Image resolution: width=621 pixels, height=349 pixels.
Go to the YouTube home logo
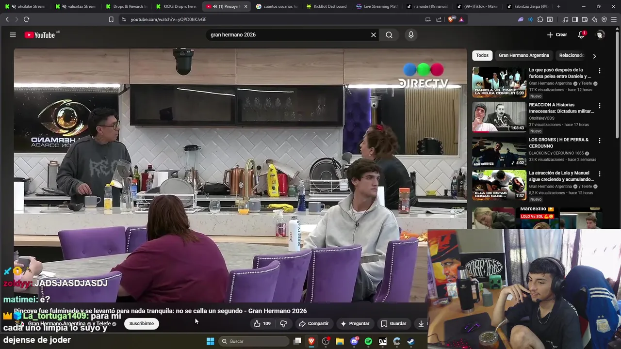(40, 35)
